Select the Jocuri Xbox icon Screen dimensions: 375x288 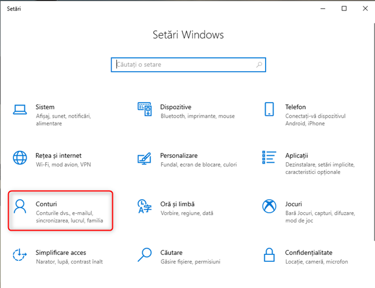(x=269, y=206)
